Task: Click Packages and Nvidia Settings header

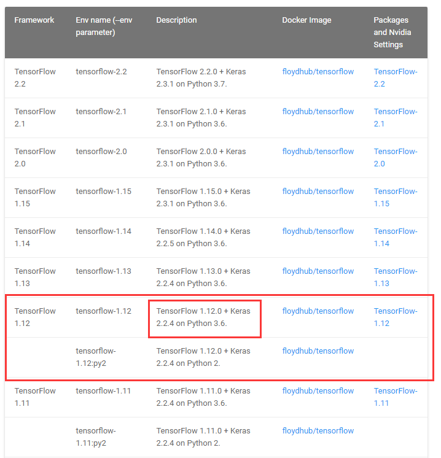Action: 392,32
